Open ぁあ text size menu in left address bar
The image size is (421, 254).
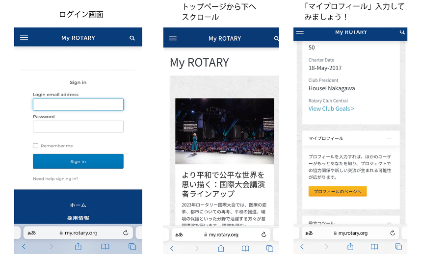tap(31, 233)
